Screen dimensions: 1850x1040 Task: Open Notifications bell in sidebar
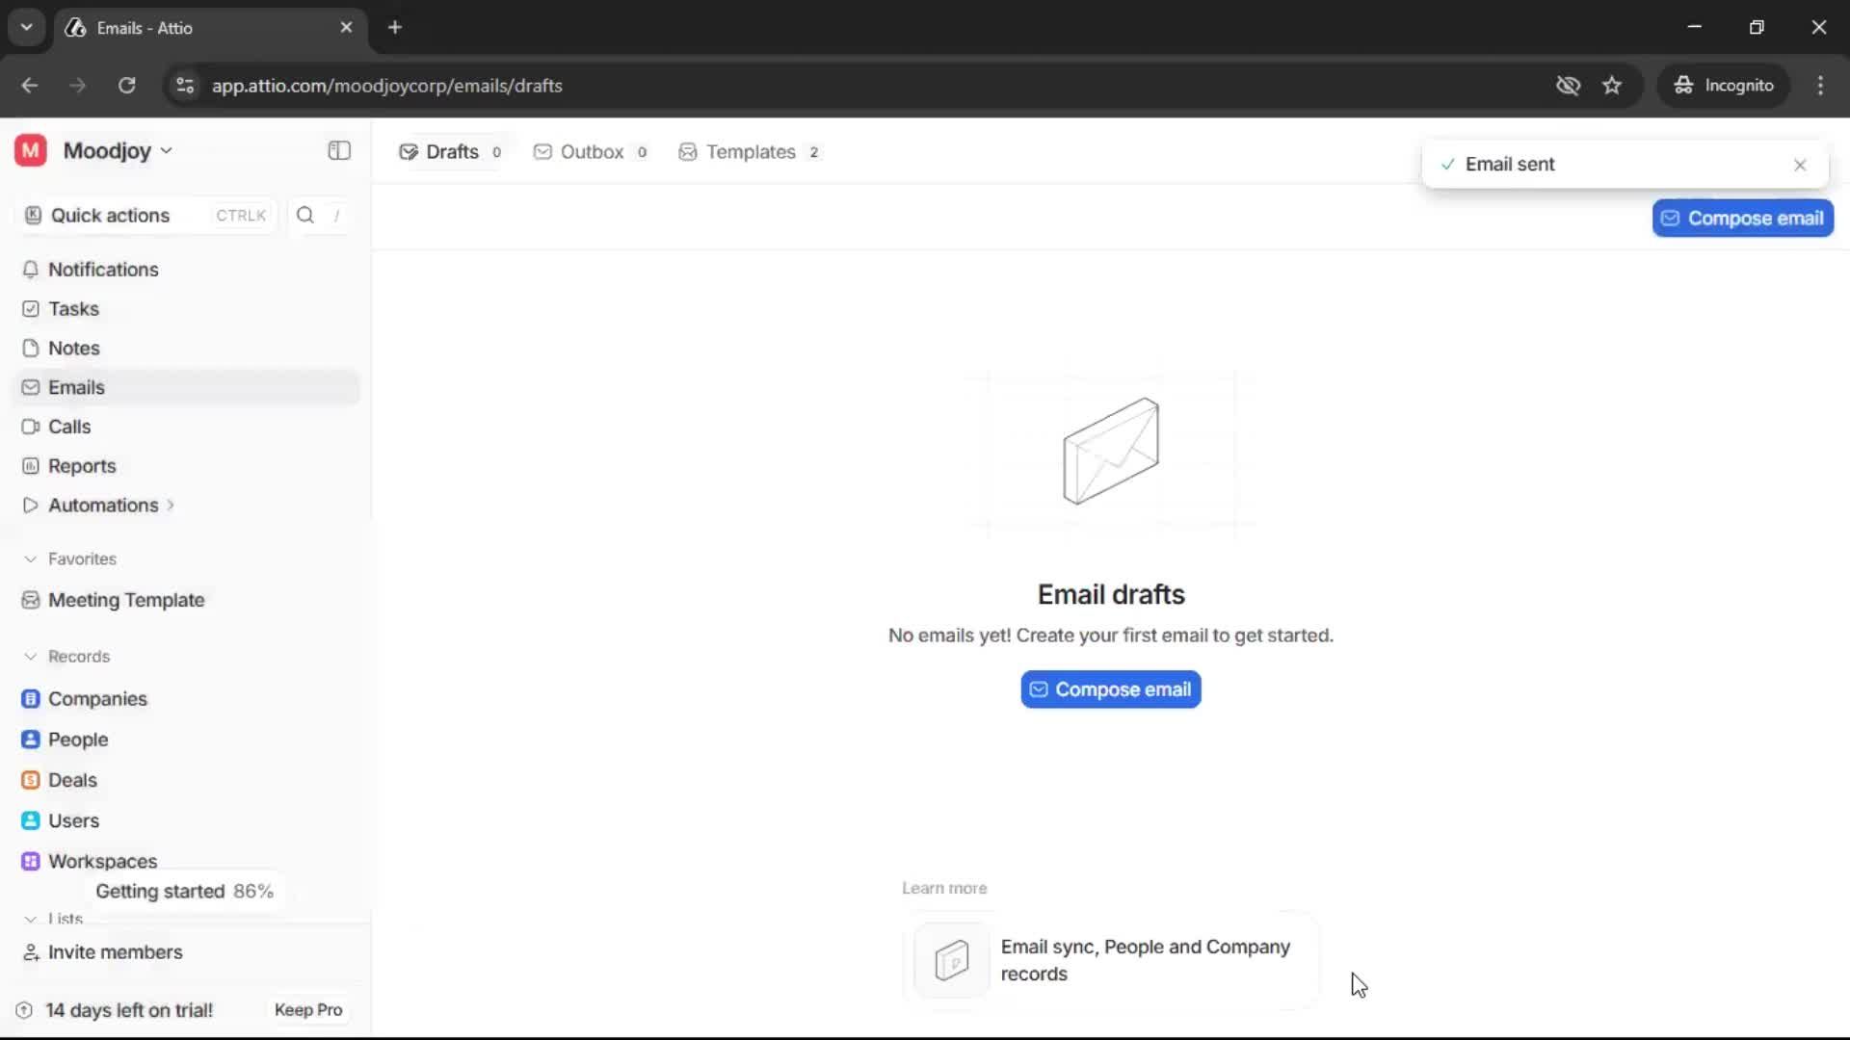point(103,270)
